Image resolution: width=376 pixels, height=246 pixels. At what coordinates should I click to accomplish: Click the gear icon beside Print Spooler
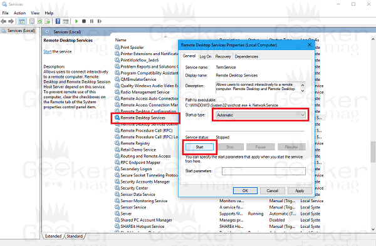[117, 47]
